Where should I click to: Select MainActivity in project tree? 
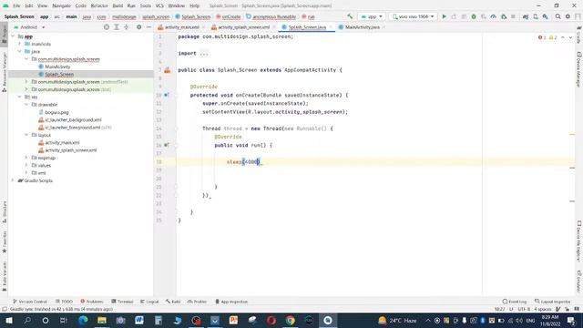(57, 67)
